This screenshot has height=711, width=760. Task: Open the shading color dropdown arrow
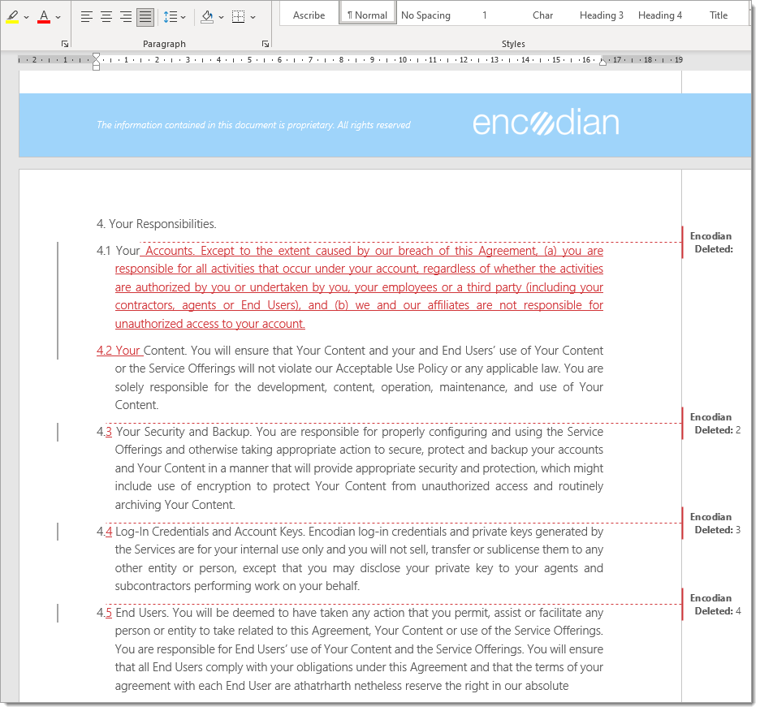(x=221, y=17)
